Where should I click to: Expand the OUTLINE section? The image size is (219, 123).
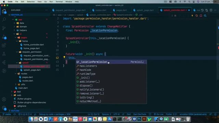tap(15, 111)
